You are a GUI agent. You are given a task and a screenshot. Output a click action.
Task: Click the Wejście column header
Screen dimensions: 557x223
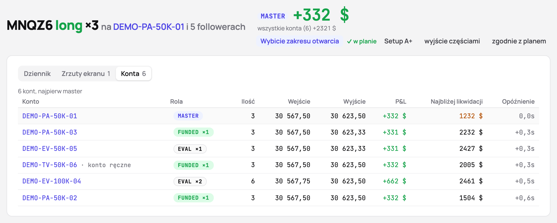[x=299, y=101]
